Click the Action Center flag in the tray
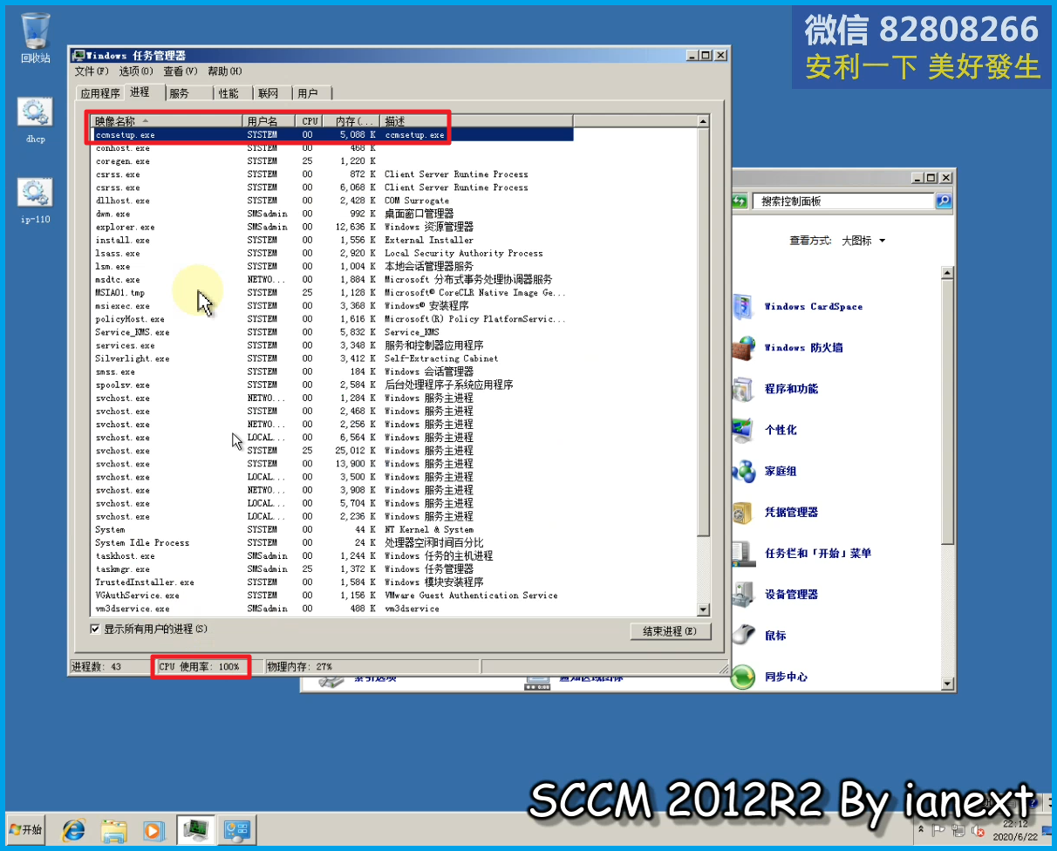 (x=938, y=829)
